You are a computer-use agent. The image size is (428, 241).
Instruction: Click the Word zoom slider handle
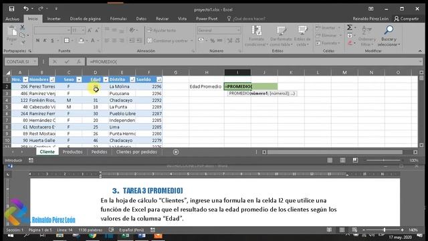pyautogui.click(x=385, y=230)
